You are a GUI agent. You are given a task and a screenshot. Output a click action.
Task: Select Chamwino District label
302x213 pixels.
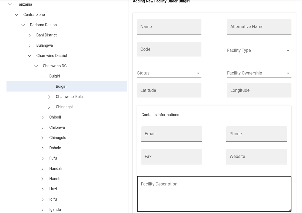pos(52,56)
